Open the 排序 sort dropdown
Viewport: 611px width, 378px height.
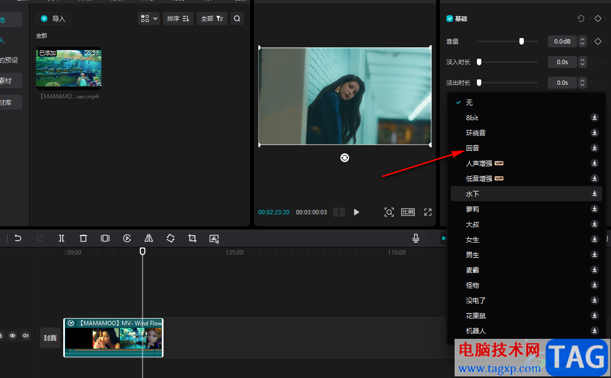tap(178, 18)
